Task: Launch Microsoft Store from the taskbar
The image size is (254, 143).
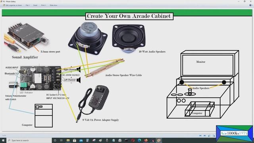Action: coord(75,140)
